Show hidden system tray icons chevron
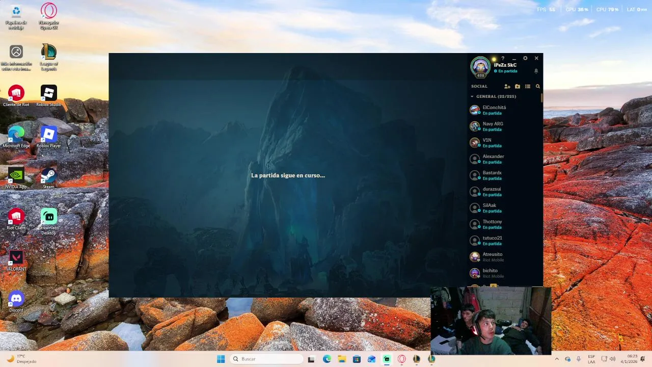The height and width of the screenshot is (367, 652). coord(557,359)
